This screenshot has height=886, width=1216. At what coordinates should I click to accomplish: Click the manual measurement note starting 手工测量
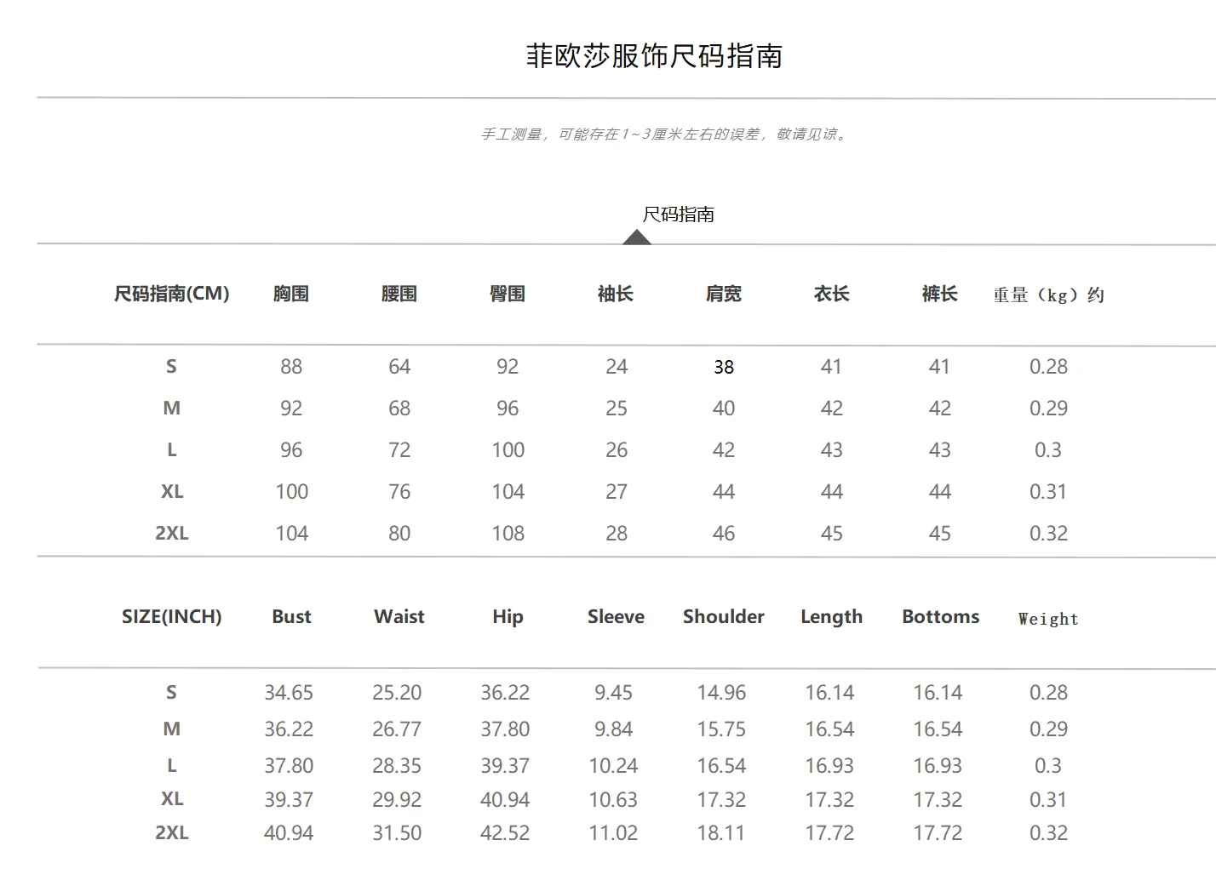665,134
